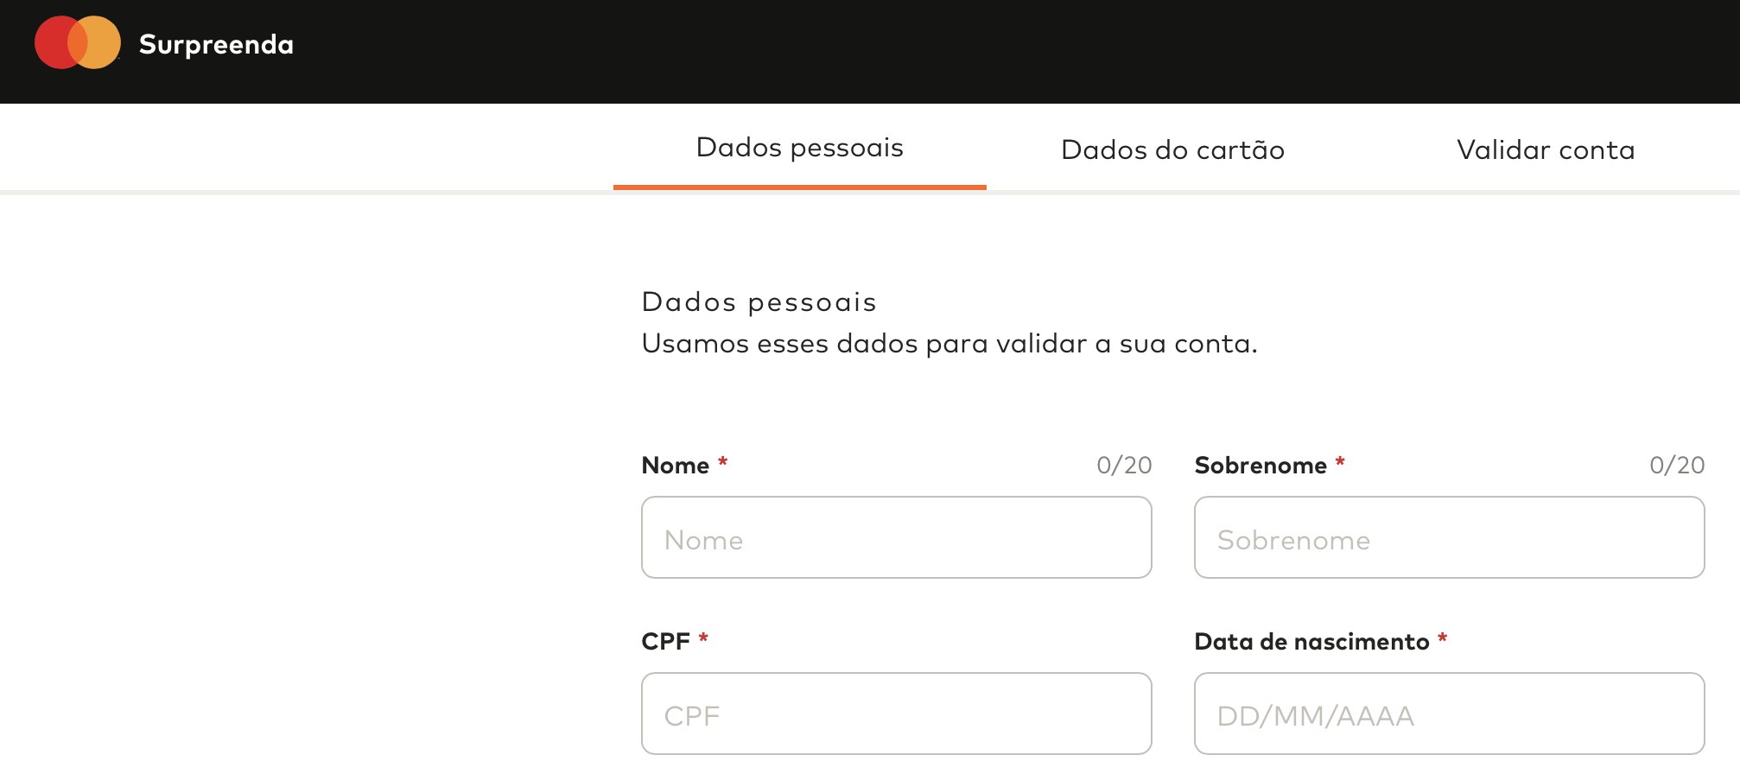Click the Surpreenda brand name
This screenshot has height=774, width=1740.
216,44
